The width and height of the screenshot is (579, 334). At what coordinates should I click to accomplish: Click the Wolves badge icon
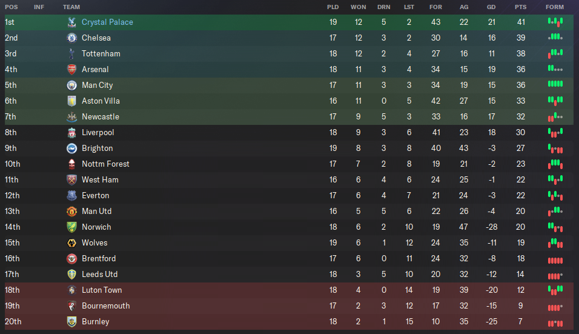71,242
